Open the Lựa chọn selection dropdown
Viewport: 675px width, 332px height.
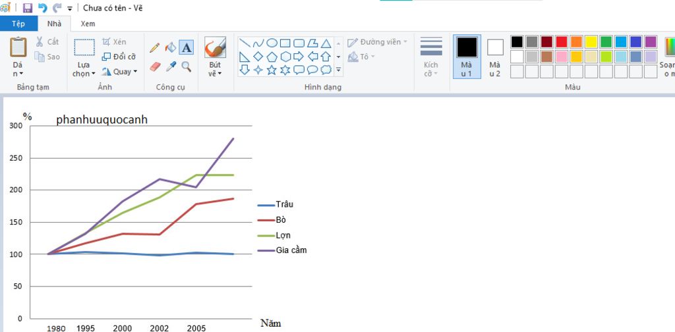click(84, 69)
